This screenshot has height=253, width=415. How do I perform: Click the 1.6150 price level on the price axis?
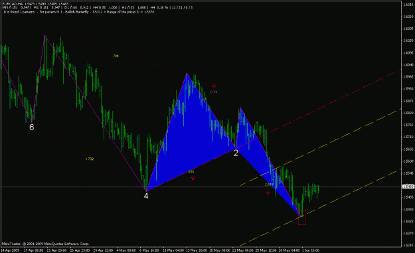[408, 41]
